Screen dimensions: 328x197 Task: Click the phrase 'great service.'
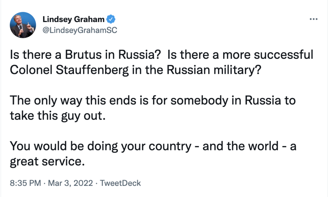[x=47, y=161]
